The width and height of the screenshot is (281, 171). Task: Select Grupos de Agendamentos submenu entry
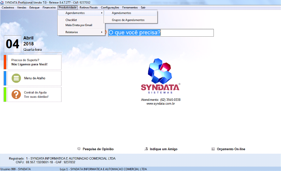131,20
